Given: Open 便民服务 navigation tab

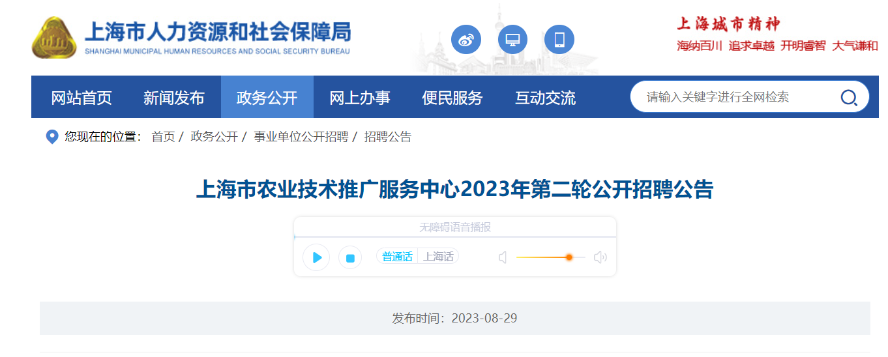Looking at the screenshot, I should click(452, 98).
